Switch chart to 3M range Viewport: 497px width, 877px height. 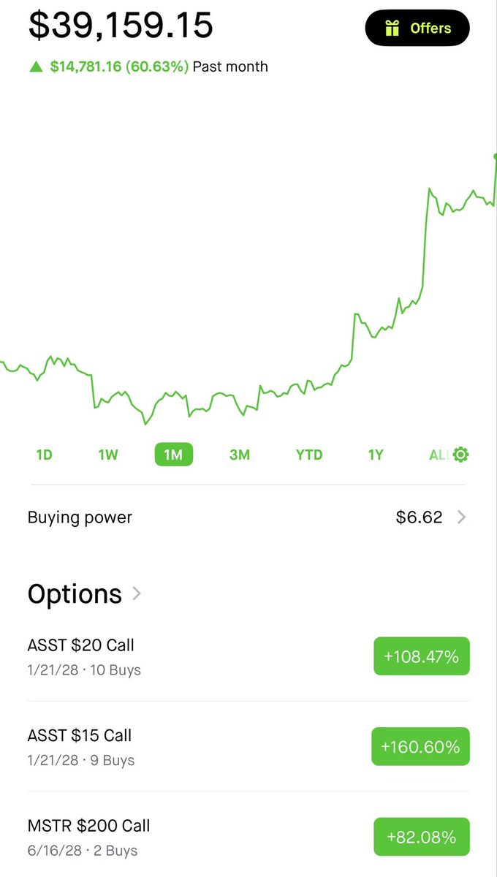coord(240,455)
